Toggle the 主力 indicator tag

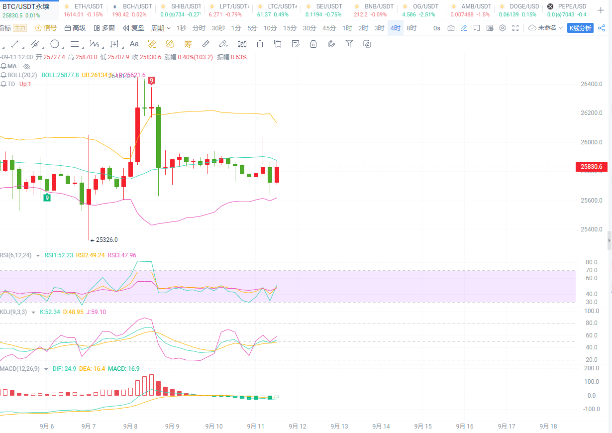pyautogui.click(x=20, y=28)
